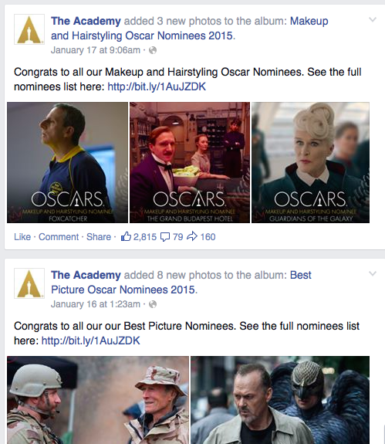Screen dimensions: 385x444
Task: Click the globe privacy icon beside January 17
Action: coord(153,50)
